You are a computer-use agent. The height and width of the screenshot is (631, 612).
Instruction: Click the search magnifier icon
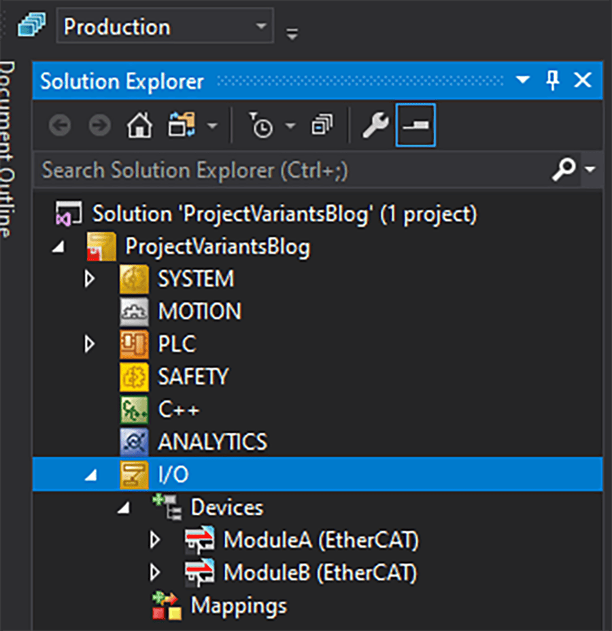tap(564, 169)
